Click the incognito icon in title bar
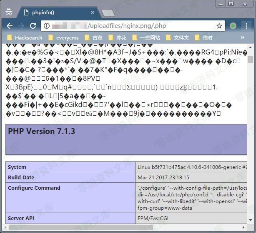 (8, 12)
